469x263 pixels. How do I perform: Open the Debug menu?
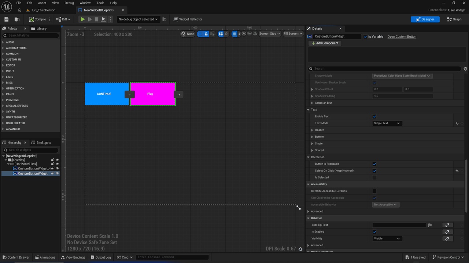click(x=69, y=3)
